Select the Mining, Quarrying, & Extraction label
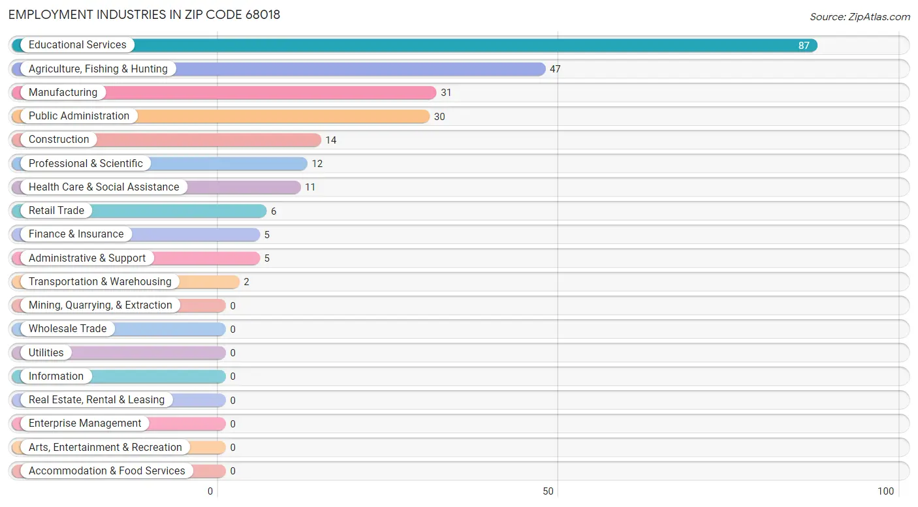Viewport: 918px width, 507px height. (x=101, y=305)
